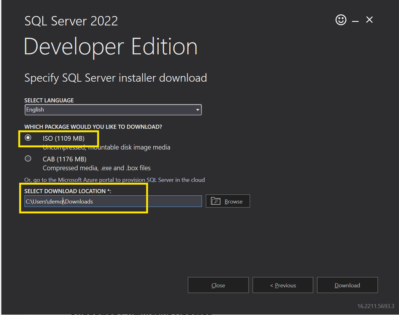Viewport: 399px width, 315px height.
Task: Start the download with Download button
Action: point(347,285)
